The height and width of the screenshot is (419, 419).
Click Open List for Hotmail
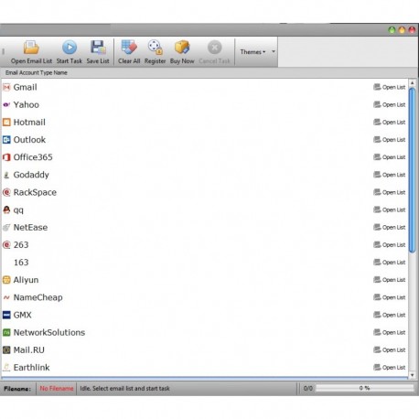390,123
